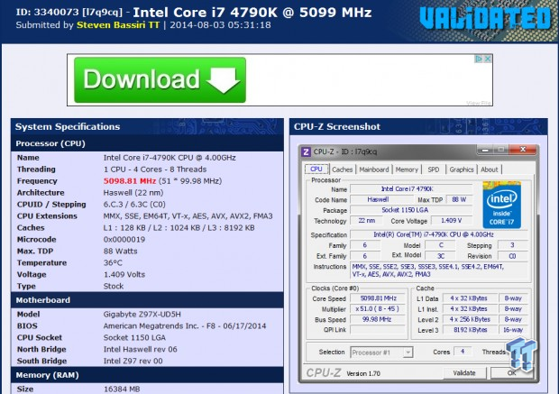Click the CPU-Z Name Intel Core i7 4790K field
Screen dimensions: 559x394
(x=411, y=189)
